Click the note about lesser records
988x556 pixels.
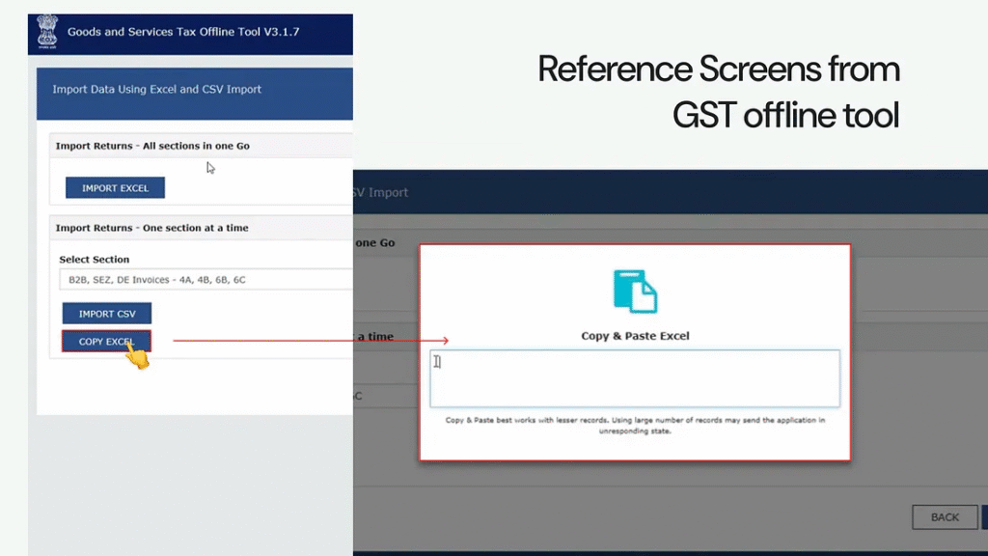tap(635, 426)
